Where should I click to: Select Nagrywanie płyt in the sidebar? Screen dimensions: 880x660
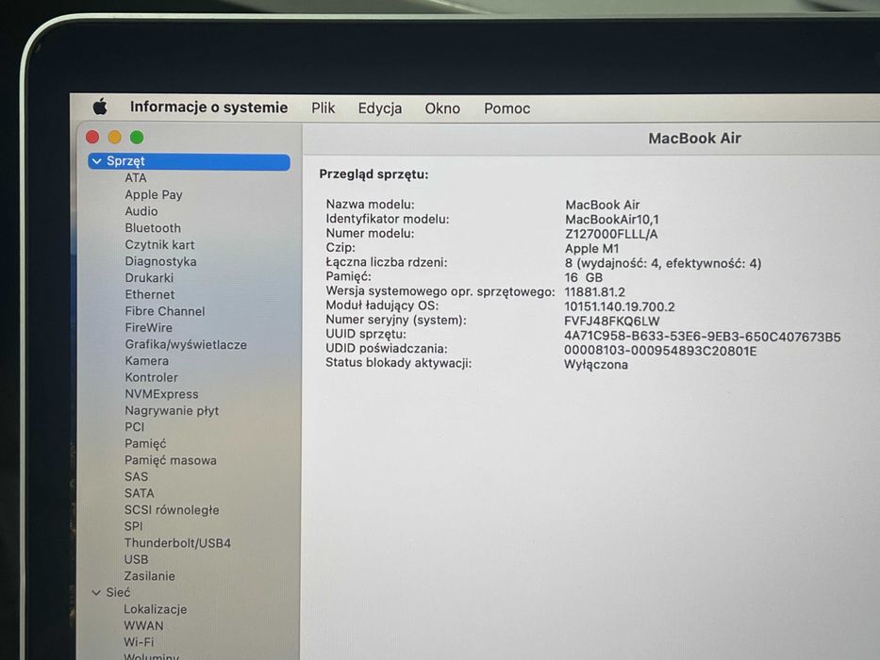(172, 411)
